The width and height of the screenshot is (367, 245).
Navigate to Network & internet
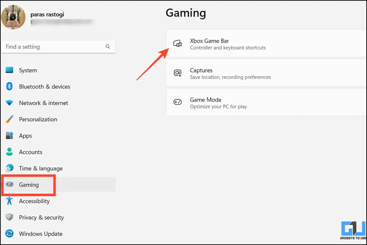43,103
